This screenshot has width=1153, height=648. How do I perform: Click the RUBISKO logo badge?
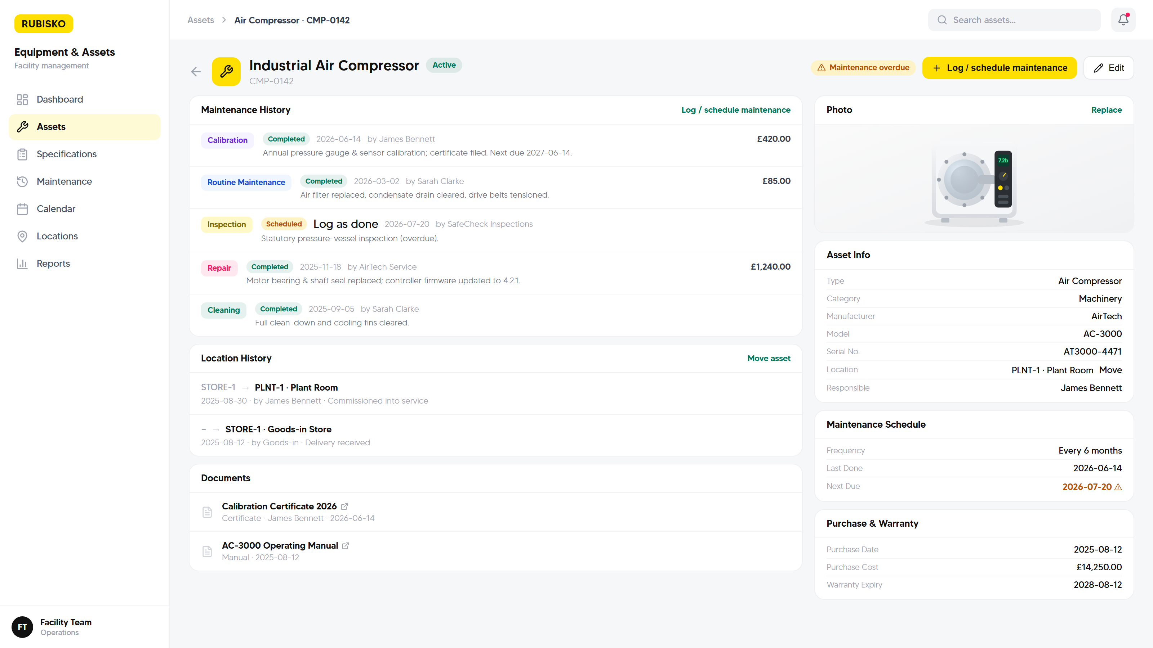(43, 24)
